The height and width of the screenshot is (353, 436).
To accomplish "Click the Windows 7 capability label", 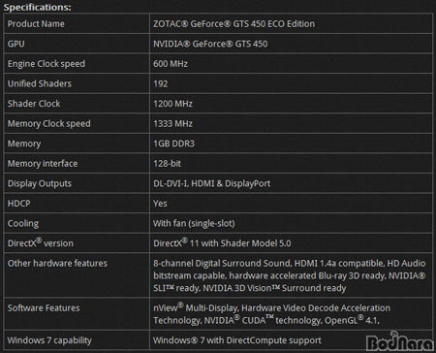I will (x=49, y=340).
